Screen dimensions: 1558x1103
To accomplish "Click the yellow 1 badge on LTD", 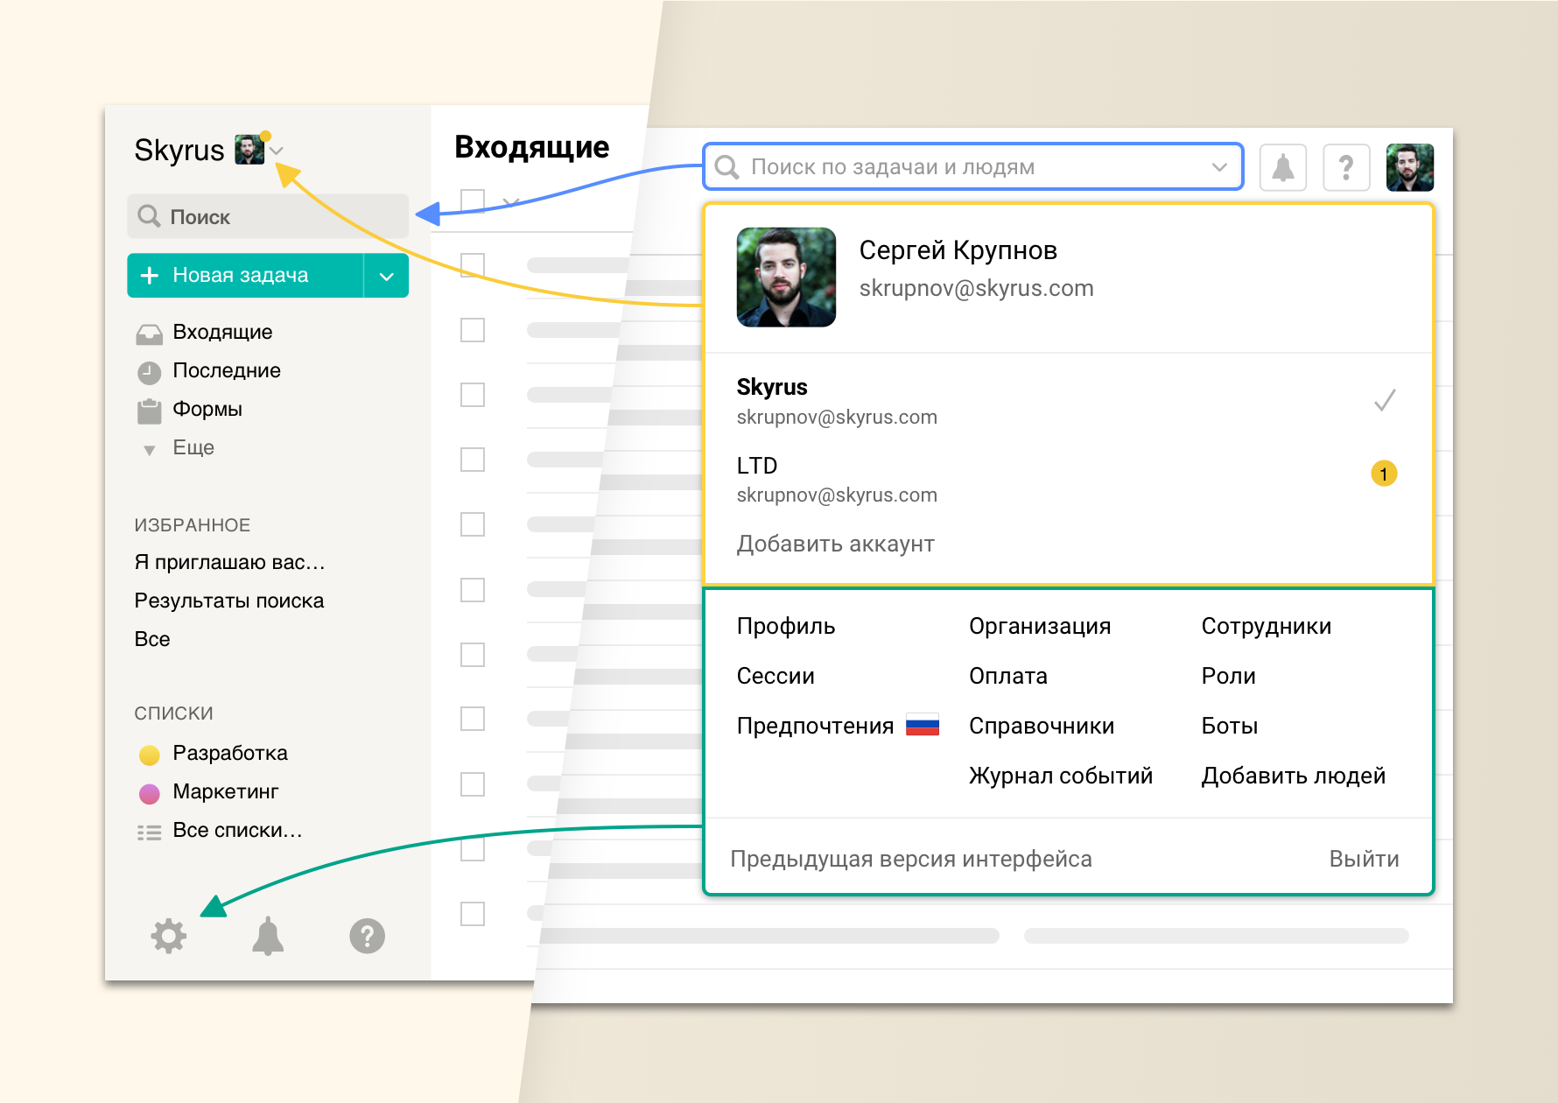I will (1384, 474).
